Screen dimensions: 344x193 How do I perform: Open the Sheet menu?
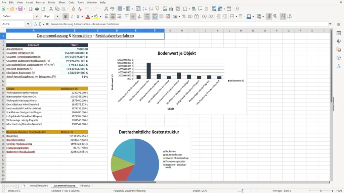pyautogui.click(x=62, y=2)
